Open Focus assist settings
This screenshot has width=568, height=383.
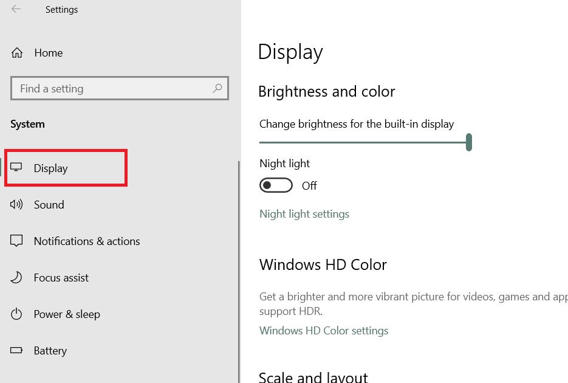[61, 278]
